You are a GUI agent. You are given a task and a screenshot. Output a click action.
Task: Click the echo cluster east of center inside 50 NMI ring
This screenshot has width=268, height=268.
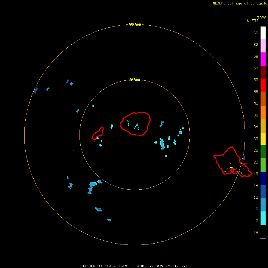[x=162, y=144]
